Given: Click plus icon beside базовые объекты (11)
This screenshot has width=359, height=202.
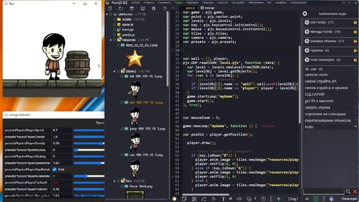Looking at the screenshot, I should [307, 41].
